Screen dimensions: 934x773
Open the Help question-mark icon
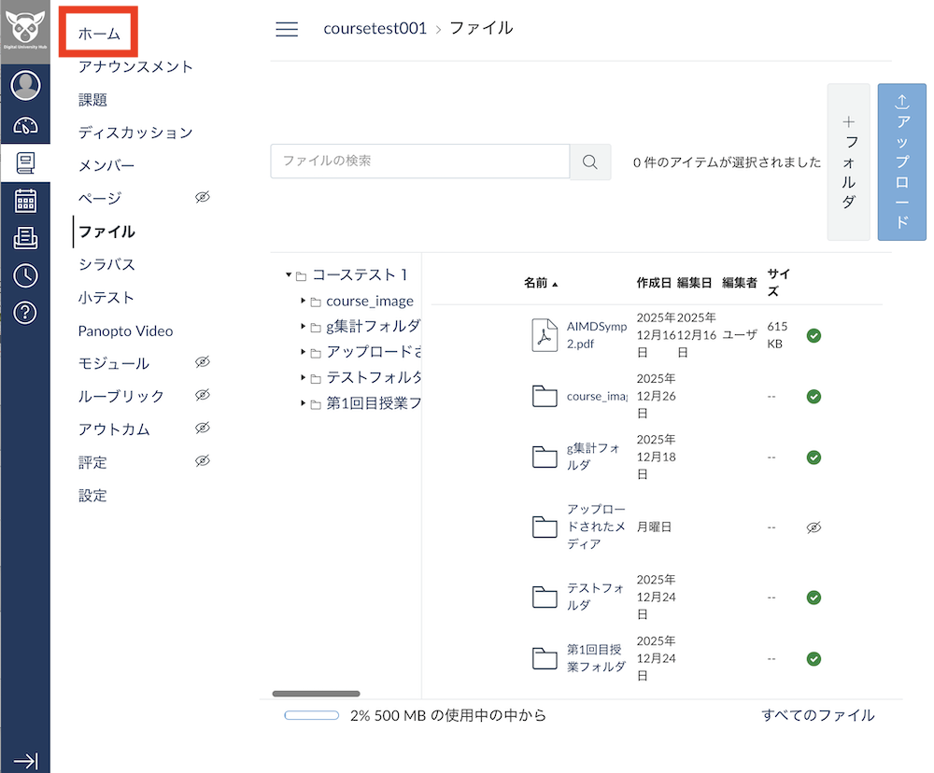[x=25, y=313]
